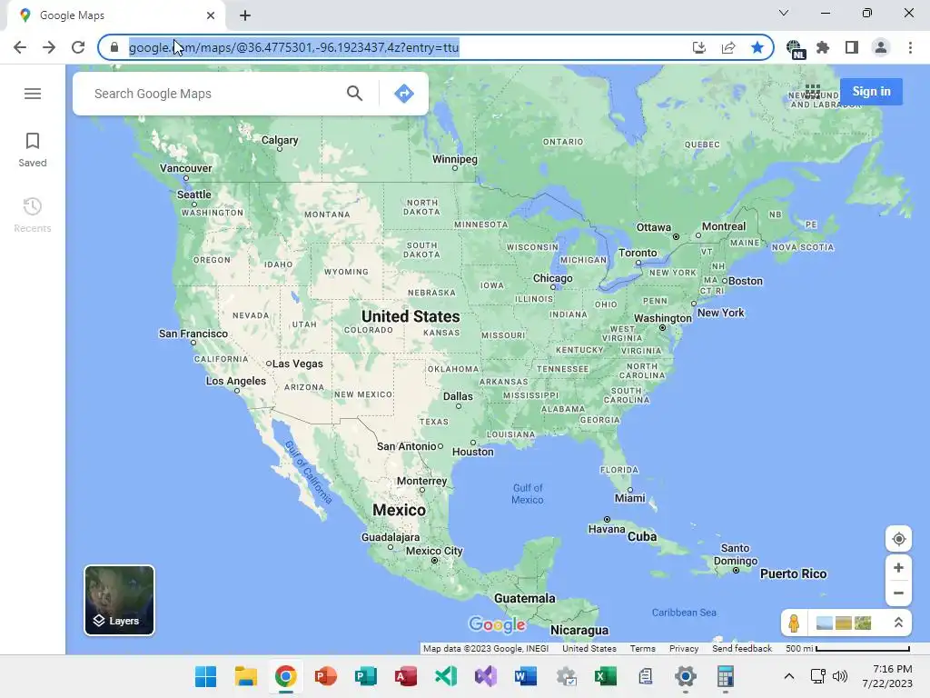Open the Recents panel

(33, 214)
